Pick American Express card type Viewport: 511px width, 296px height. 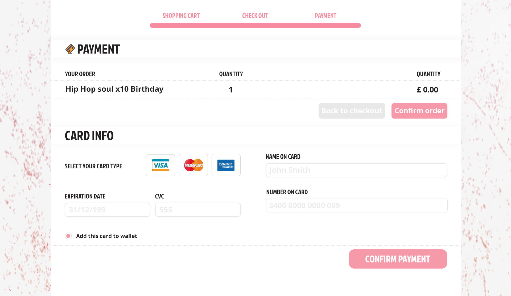[226, 165]
